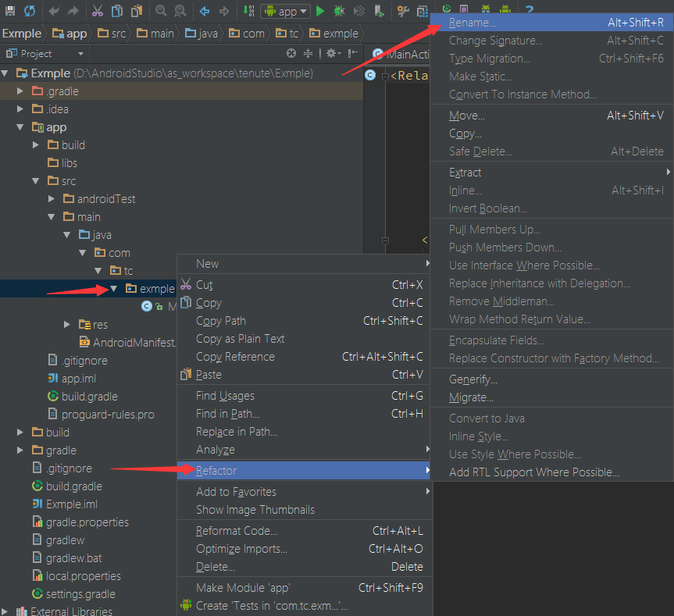Open the Extract submenu entry
This screenshot has height=616, width=674.
[552, 173]
